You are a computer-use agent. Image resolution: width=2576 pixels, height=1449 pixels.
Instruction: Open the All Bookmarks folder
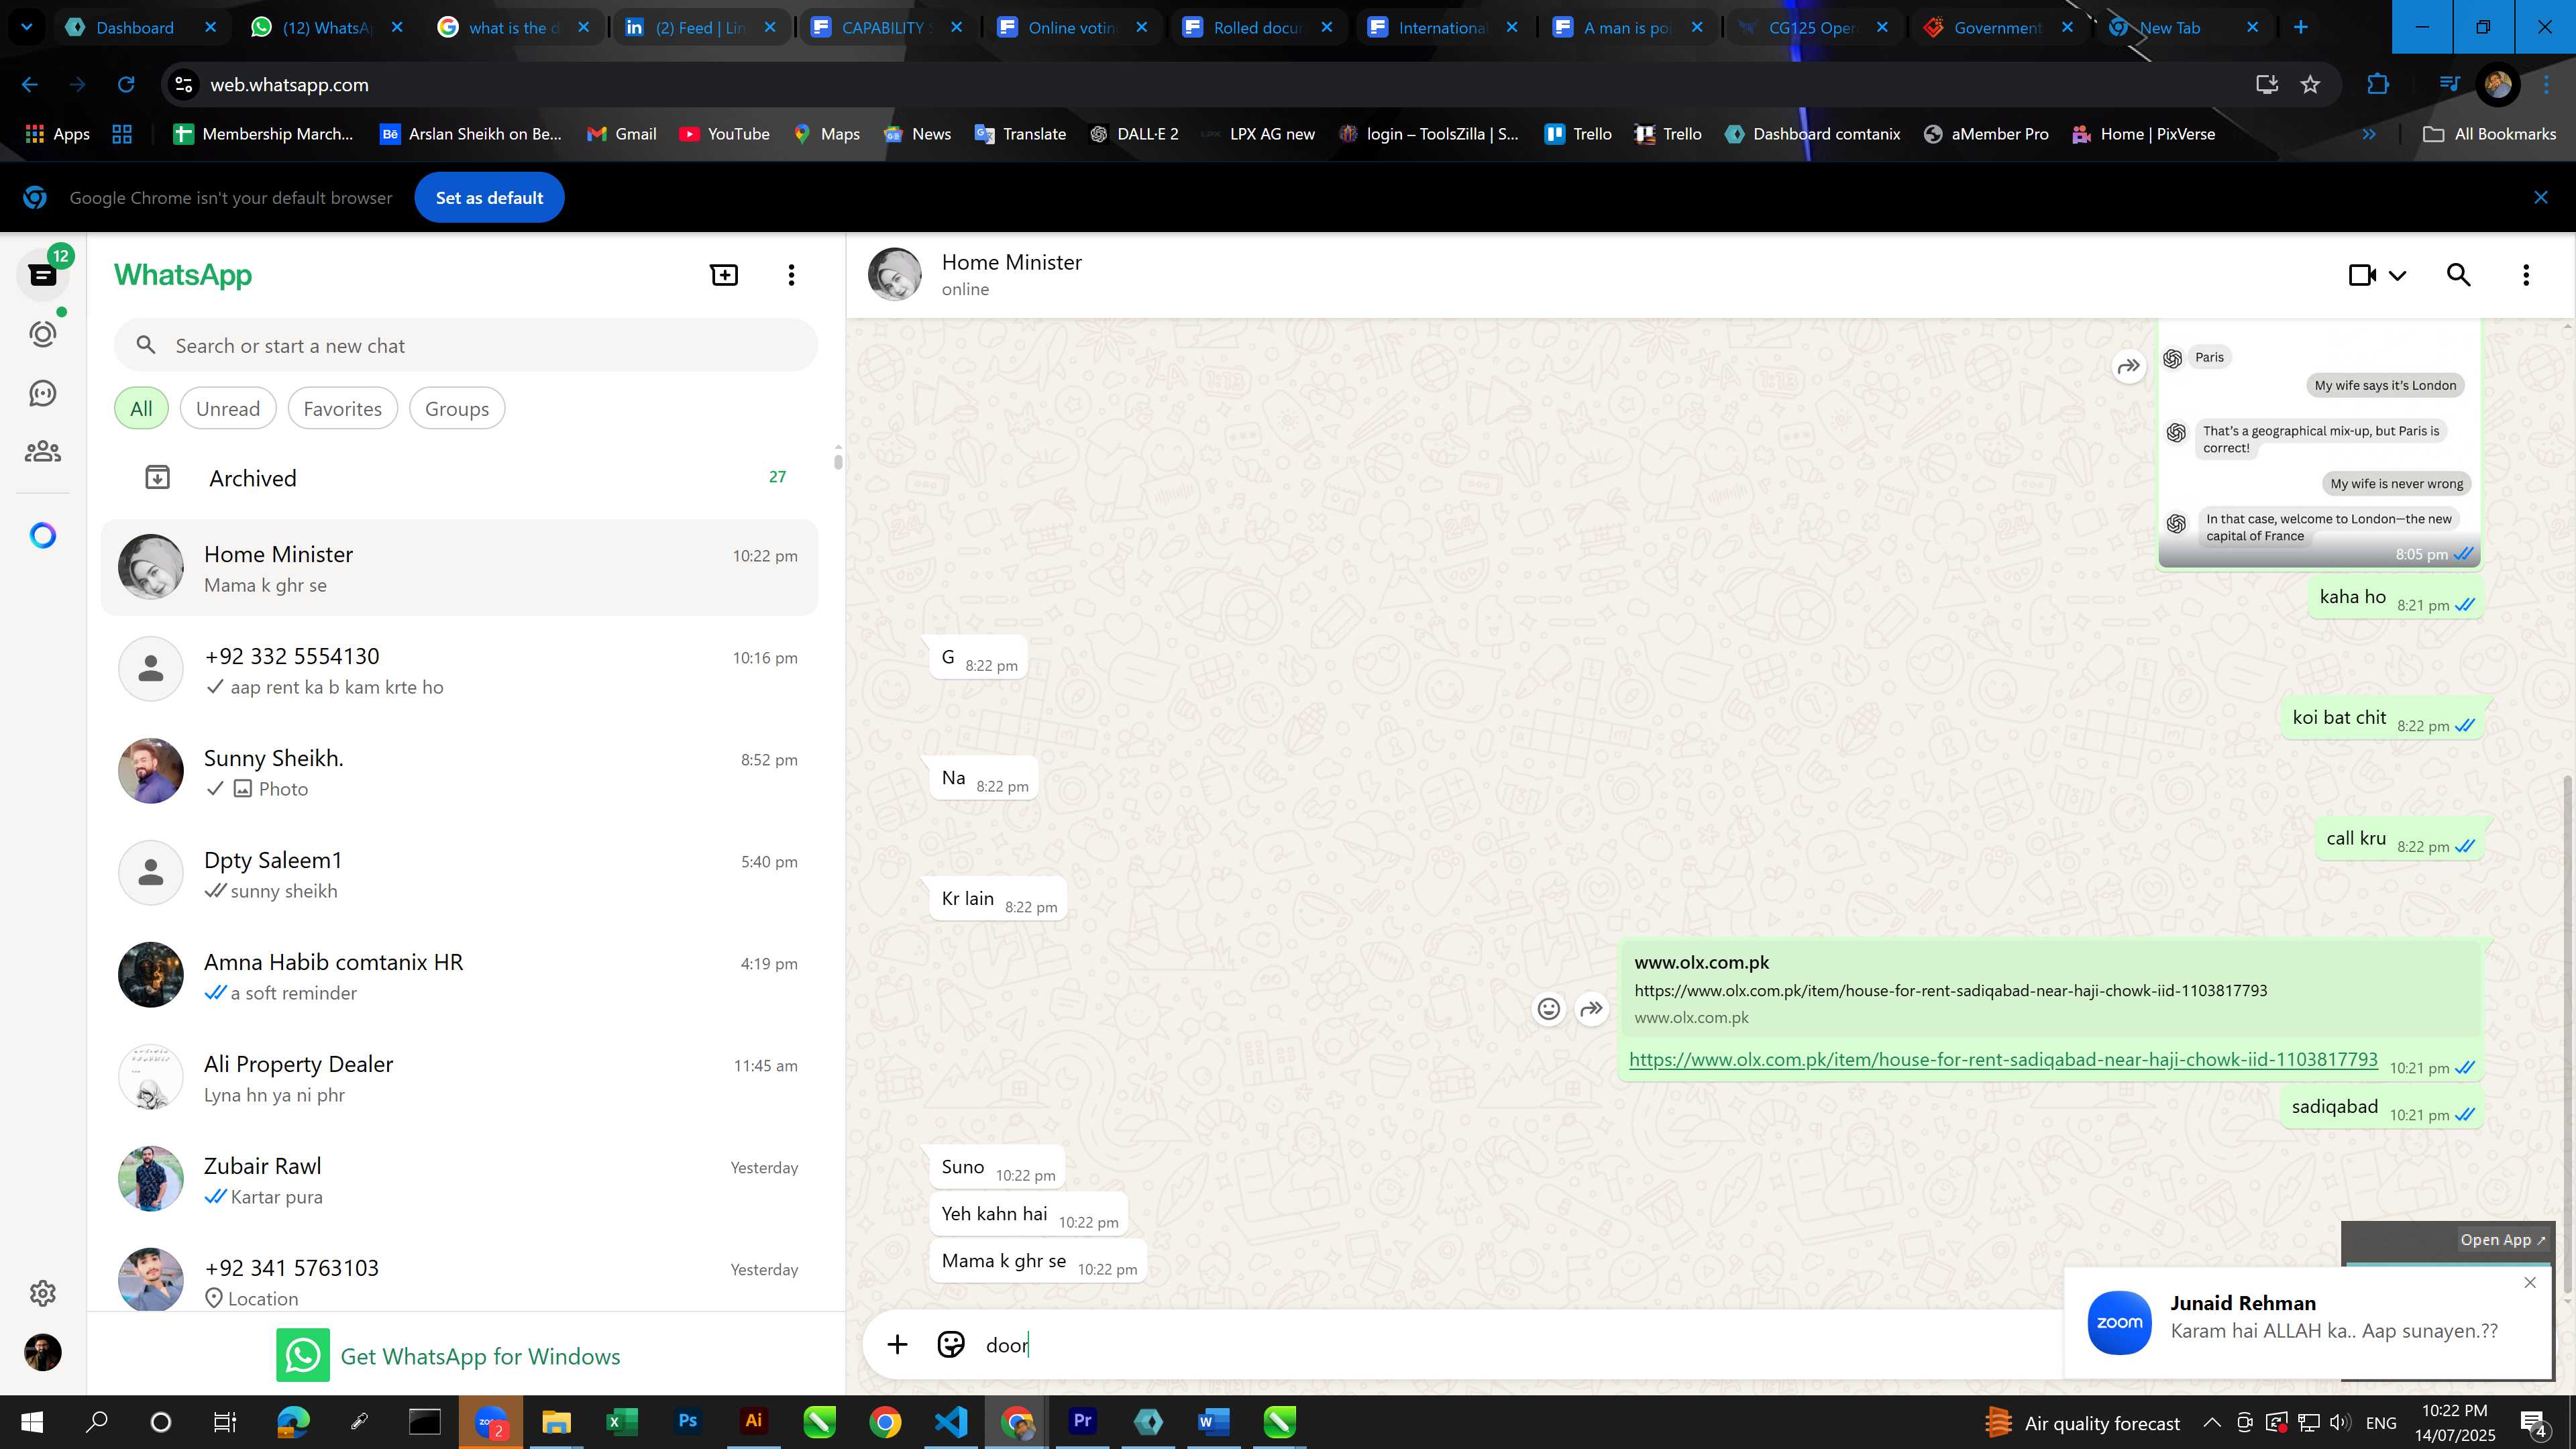tap(2489, 134)
